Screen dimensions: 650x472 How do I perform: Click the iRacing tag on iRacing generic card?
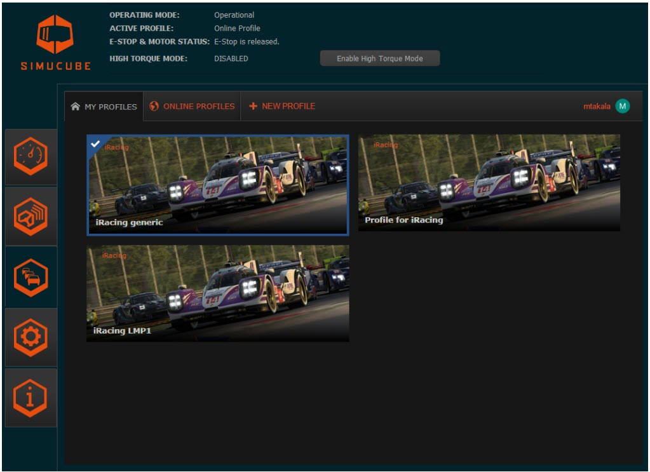point(116,147)
